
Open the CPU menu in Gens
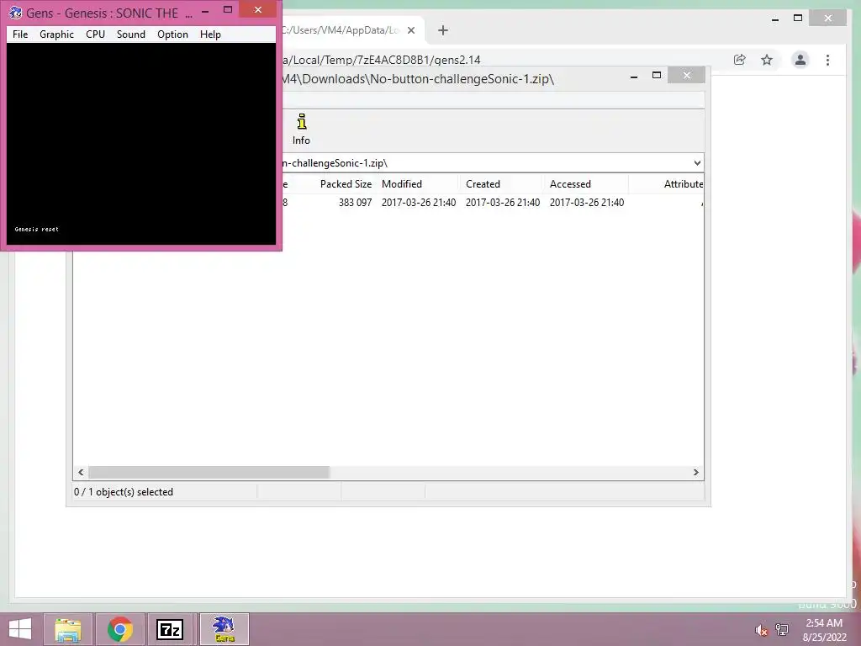[x=95, y=34]
